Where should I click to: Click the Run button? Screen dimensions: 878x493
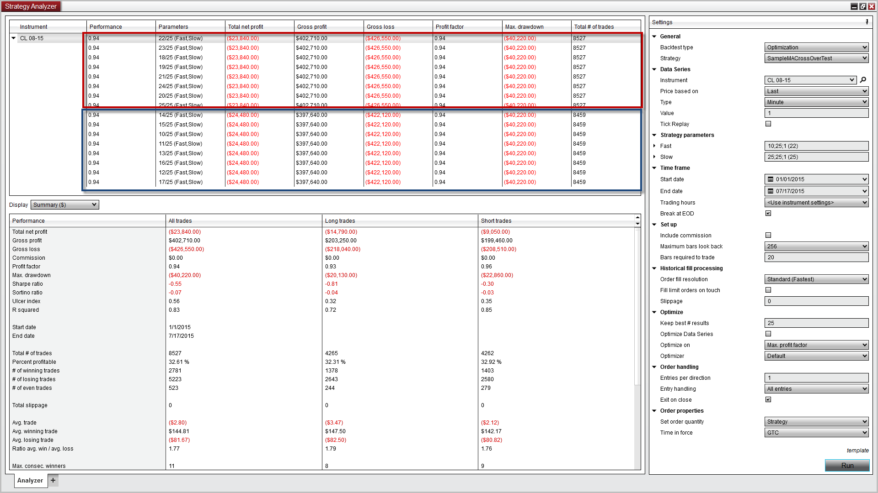(x=847, y=465)
